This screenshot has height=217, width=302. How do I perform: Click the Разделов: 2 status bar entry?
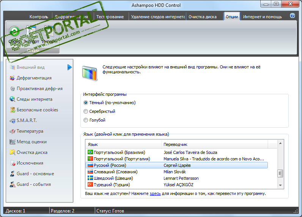pyautogui.click(x=63, y=211)
